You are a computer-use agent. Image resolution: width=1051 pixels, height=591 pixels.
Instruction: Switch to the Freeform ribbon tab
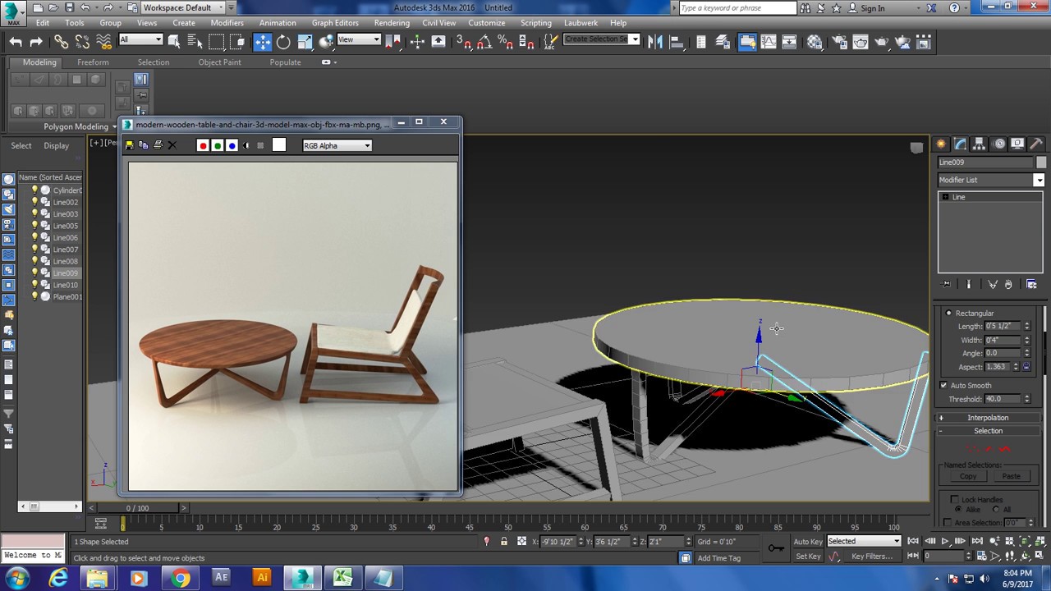[93, 62]
